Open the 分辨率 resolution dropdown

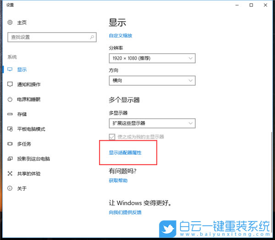(x=152, y=58)
